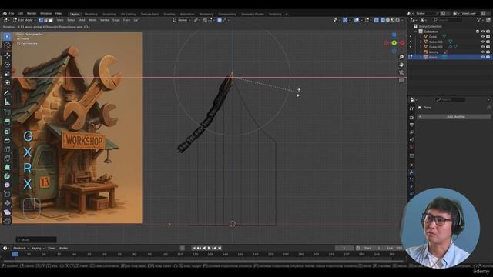Select the Edge Slide tool

7,194
